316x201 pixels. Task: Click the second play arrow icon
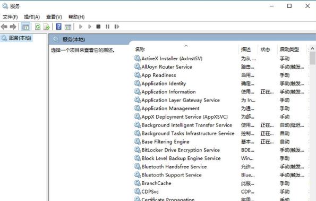(90, 27)
